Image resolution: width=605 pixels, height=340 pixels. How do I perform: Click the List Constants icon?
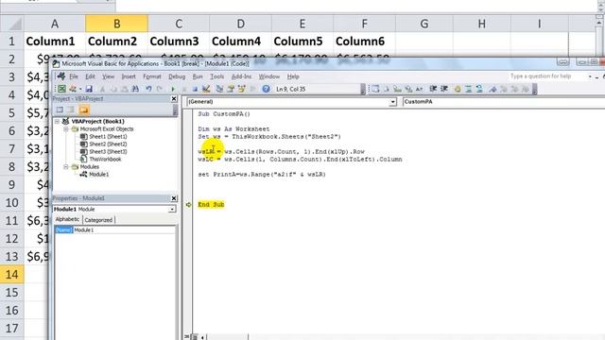pos(387,89)
